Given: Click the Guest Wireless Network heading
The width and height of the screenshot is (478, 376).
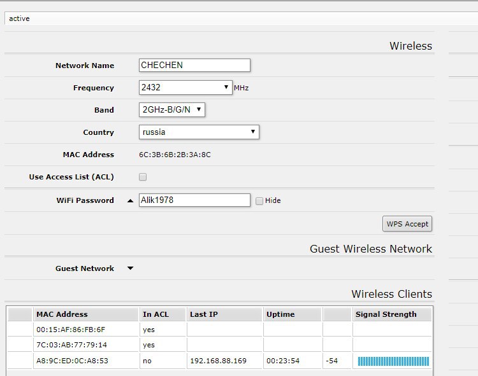Looking at the screenshot, I should (371, 249).
